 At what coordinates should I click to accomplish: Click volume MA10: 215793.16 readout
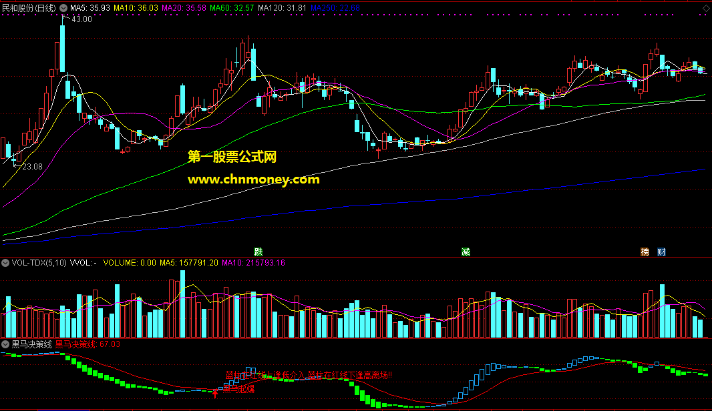tap(253, 263)
